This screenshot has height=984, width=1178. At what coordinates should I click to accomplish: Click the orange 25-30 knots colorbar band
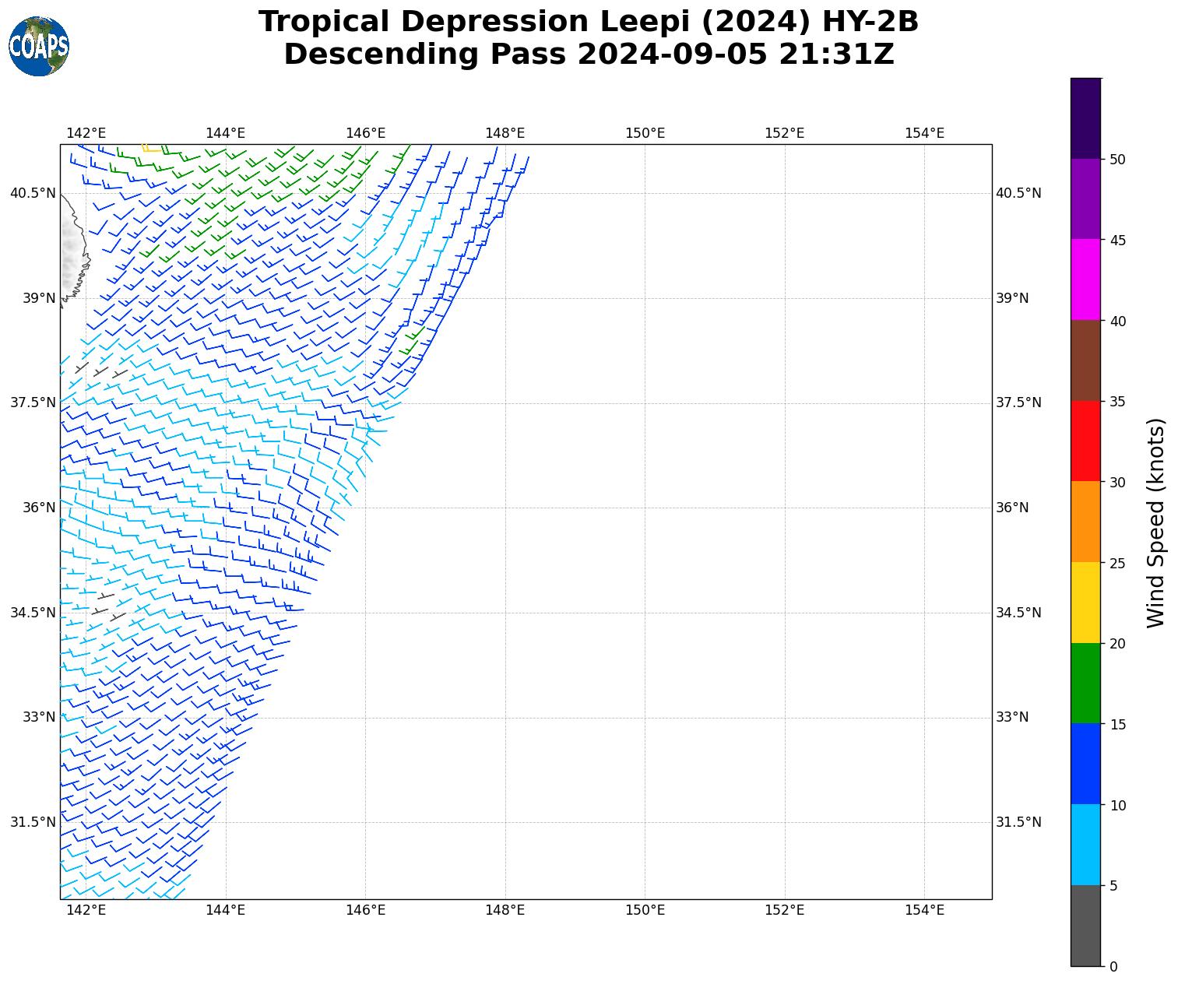coord(1085,522)
